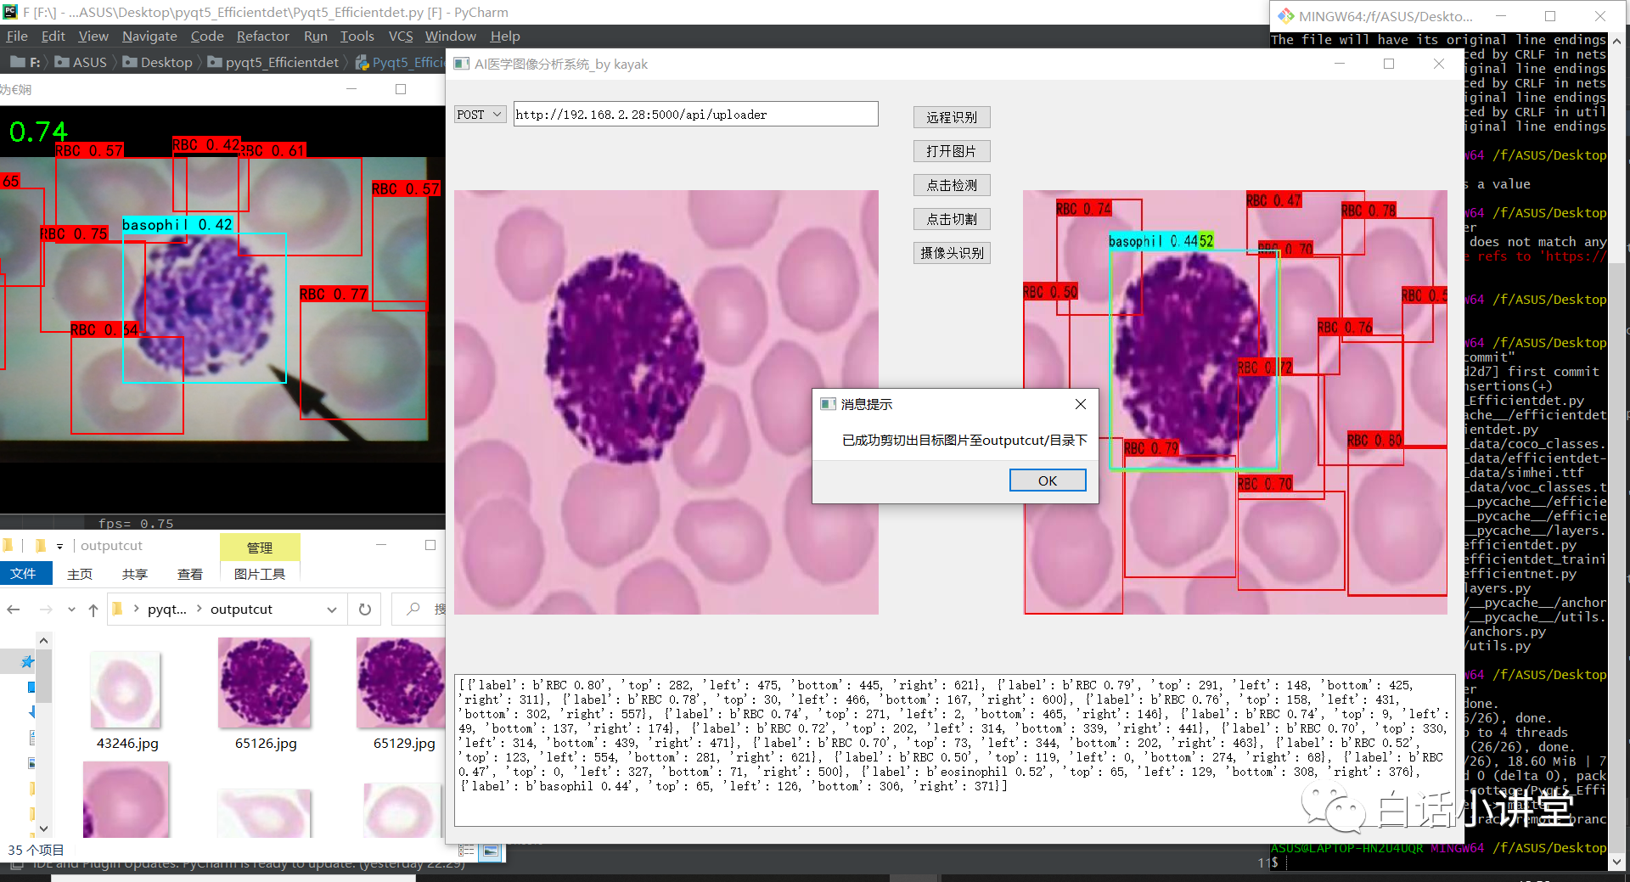Close the AI medical analysis window
The height and width of the screenshot is (882, 1630).
pyautogui.click(x=1439, y=64)
